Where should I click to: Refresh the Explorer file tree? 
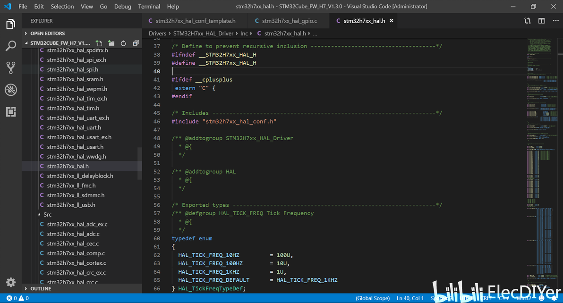[x=123, y=43]
